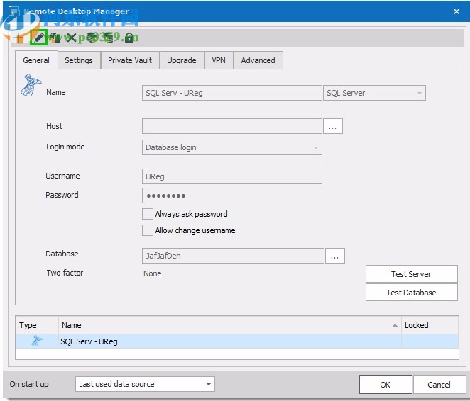Image resolution: width=470 pixels, height=401 pixels.
Task: Click the duplicate data source toolbar icon
Action: tap(55, 38)
